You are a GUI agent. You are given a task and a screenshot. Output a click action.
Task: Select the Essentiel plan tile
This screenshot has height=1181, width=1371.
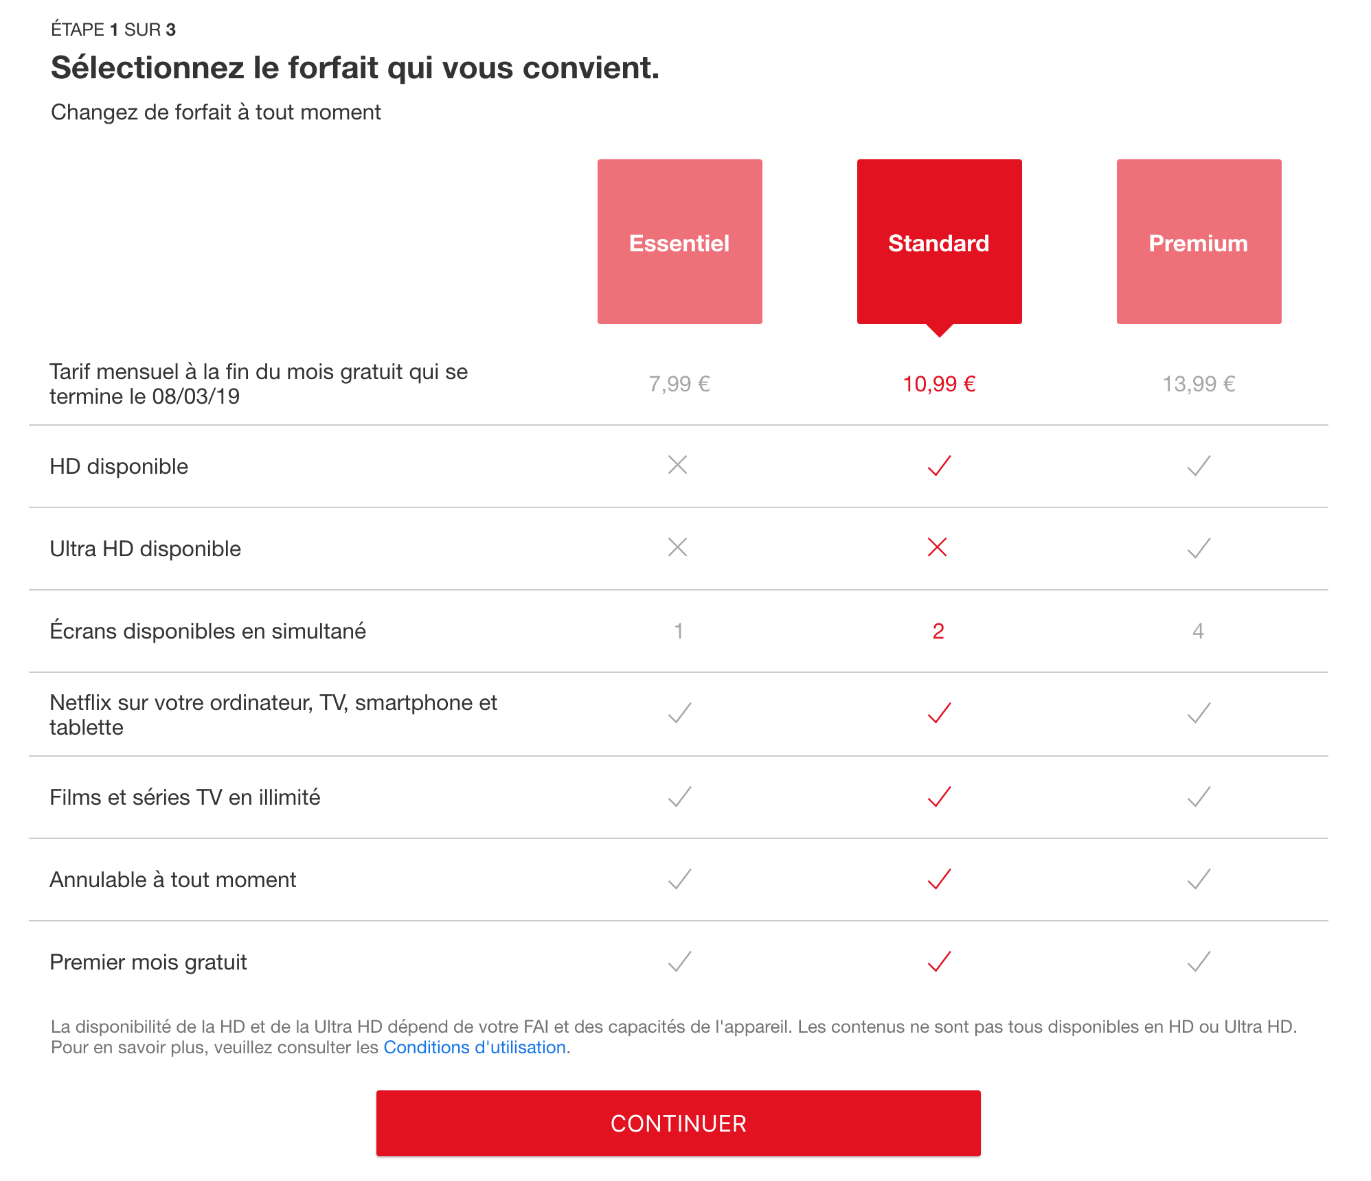[x=679, y=242]
